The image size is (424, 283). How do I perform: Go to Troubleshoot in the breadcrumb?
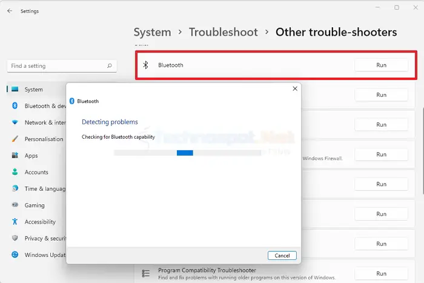223,32
